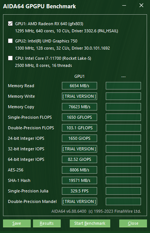Click the Save button
Viewport: 150px width, 233px height.
[17, 223]
